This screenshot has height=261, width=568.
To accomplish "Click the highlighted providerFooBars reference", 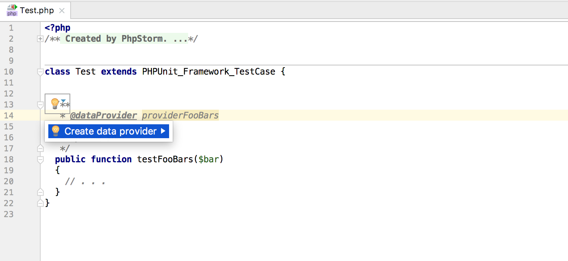I will pyautogui.click(x=180, y=116).
